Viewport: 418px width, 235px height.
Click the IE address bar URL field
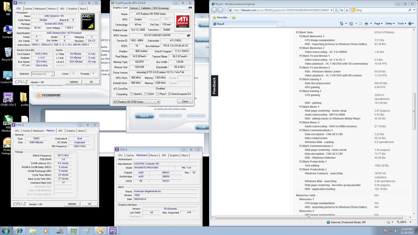[281, 10]
